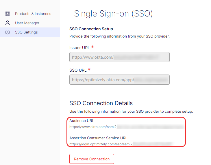Click the Audience URL okta.com value
The width and height of the screenshot is (211, 165).
tap(126, 127)
